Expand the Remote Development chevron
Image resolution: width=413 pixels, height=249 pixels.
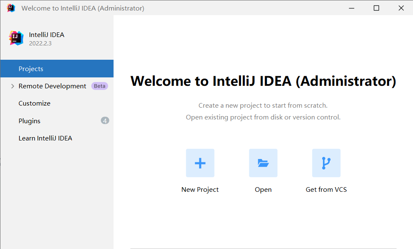[12, 86]
